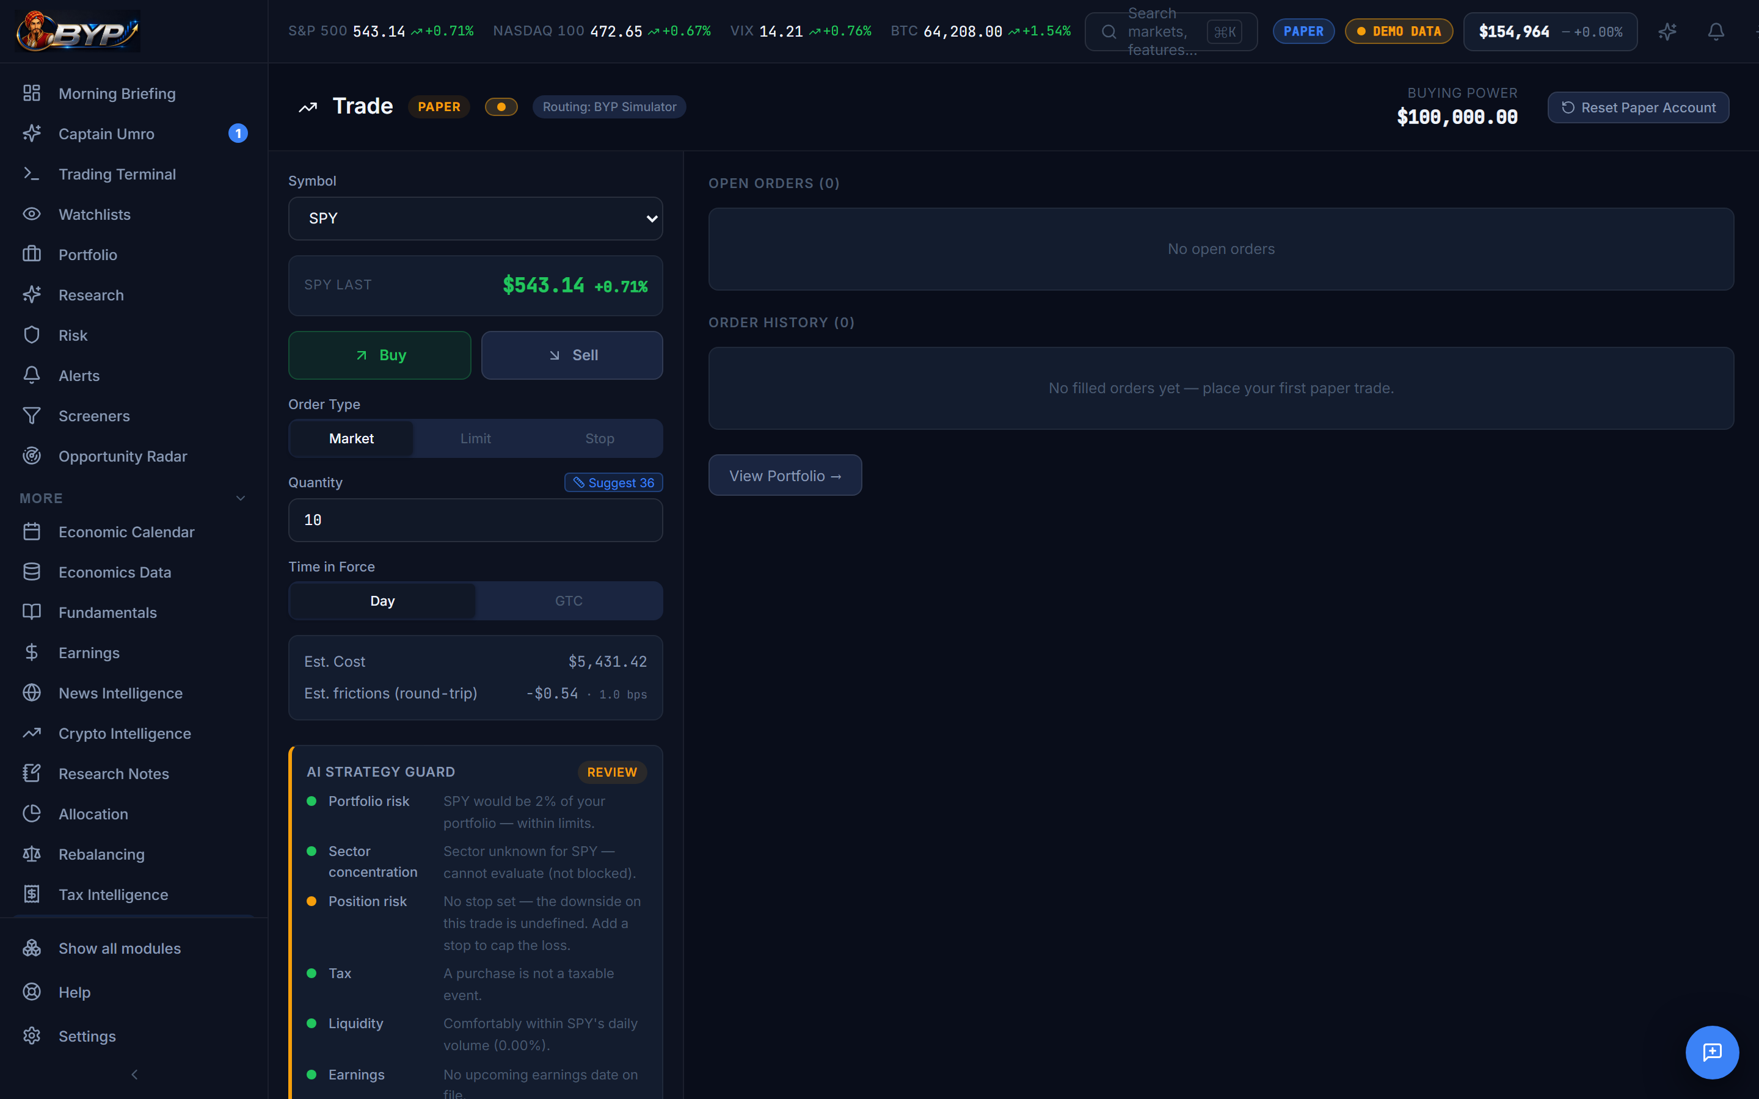Click the Tax Intelligence receipt icon
Image resolution: width=1759 pixels, height=1099 pixels.
pyautogui.click(x=31, y=894)
